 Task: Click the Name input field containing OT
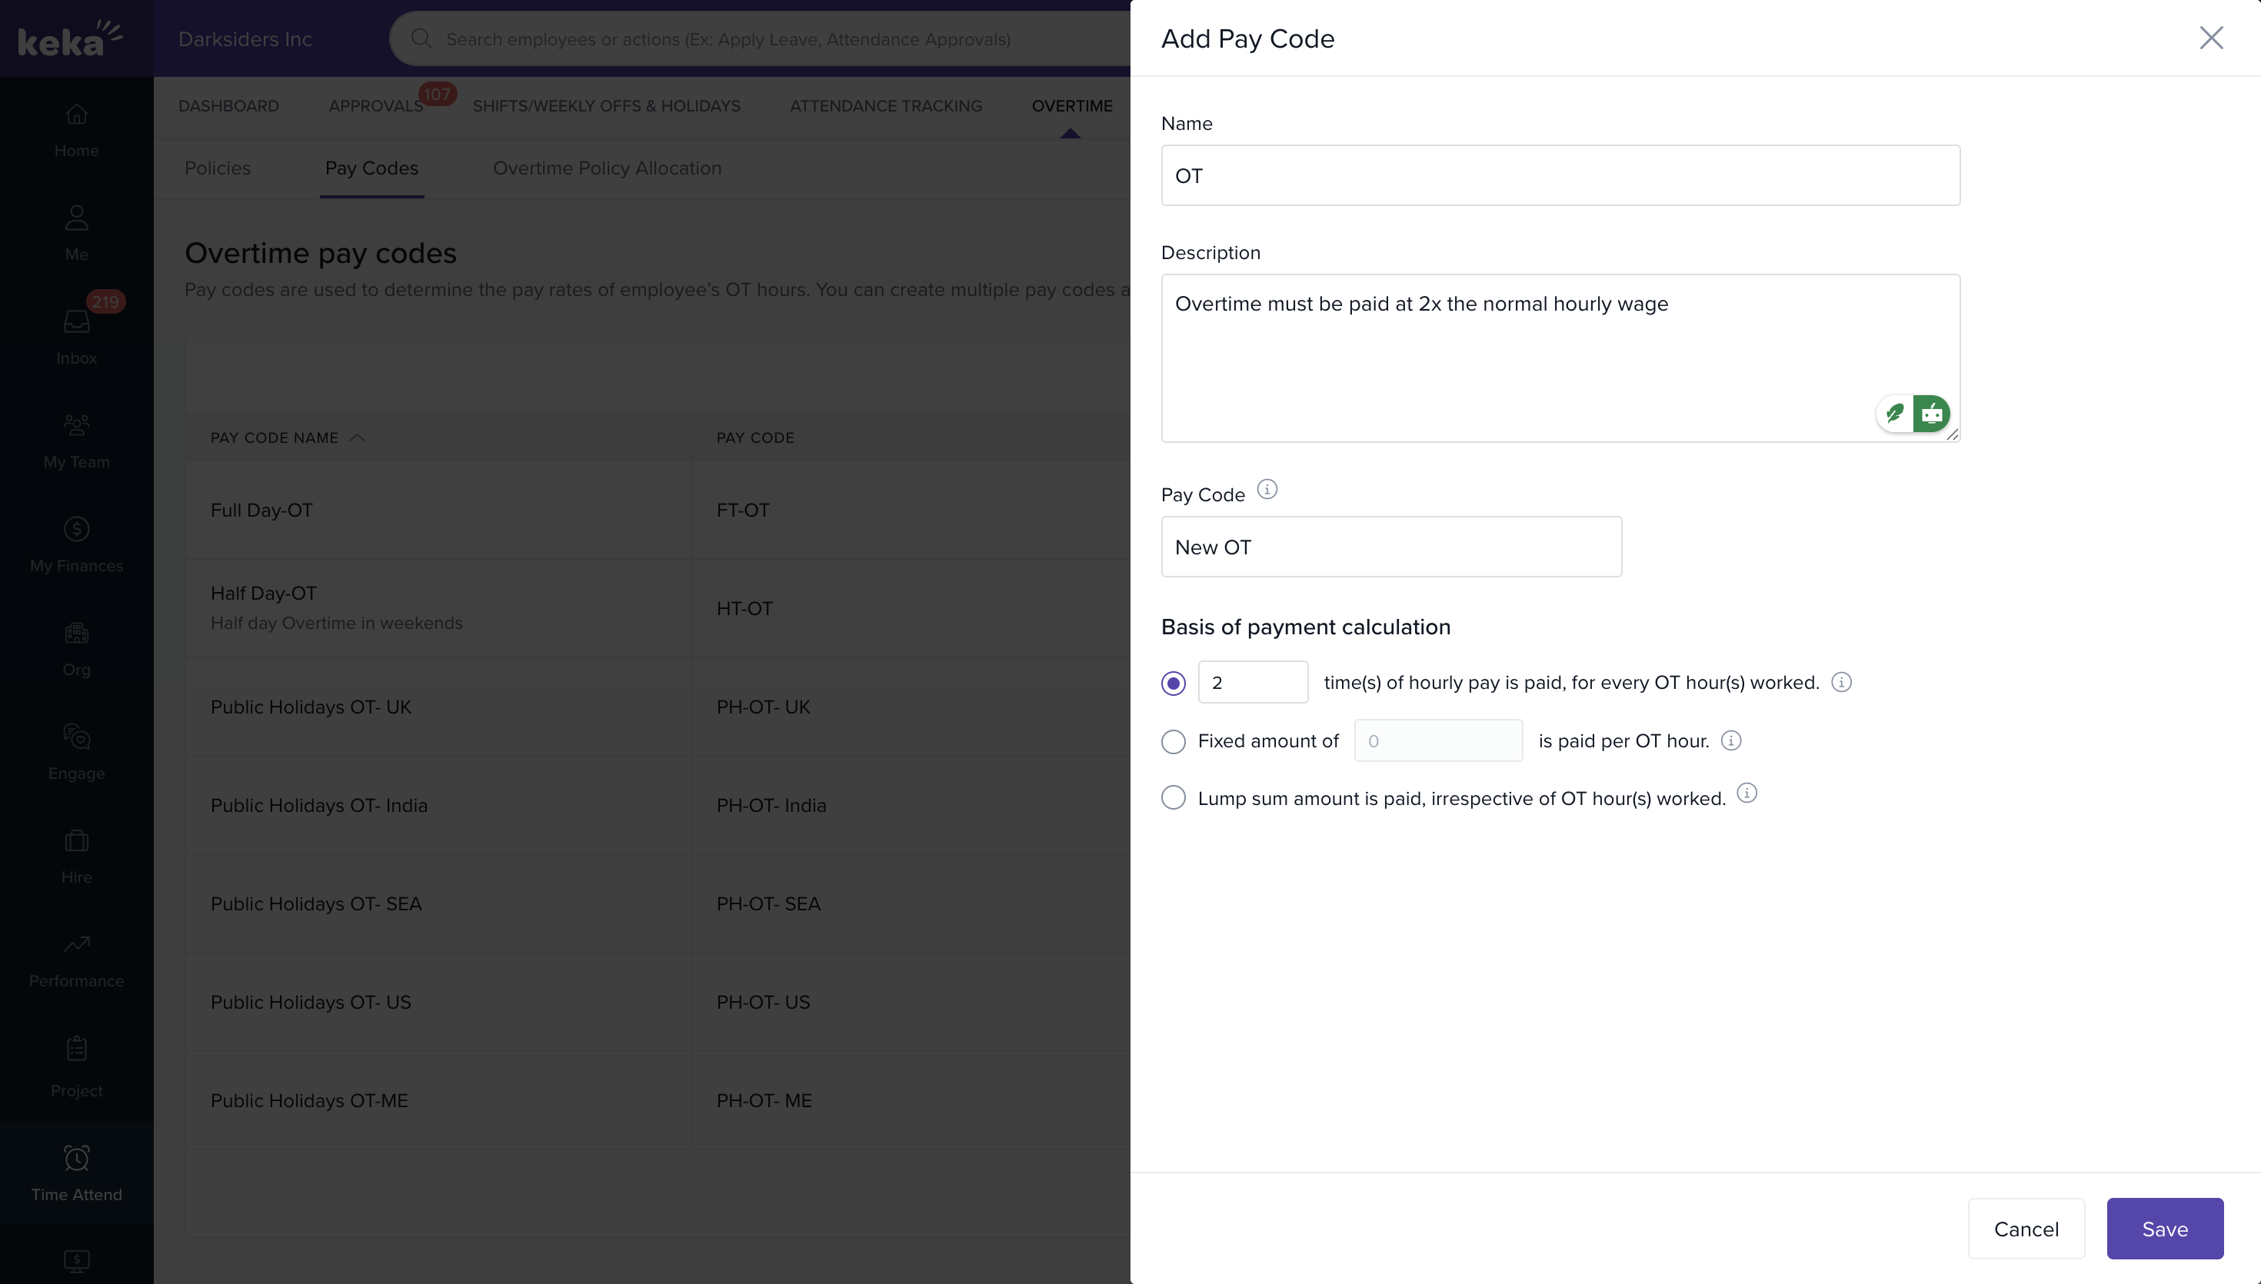point(1559,175)
